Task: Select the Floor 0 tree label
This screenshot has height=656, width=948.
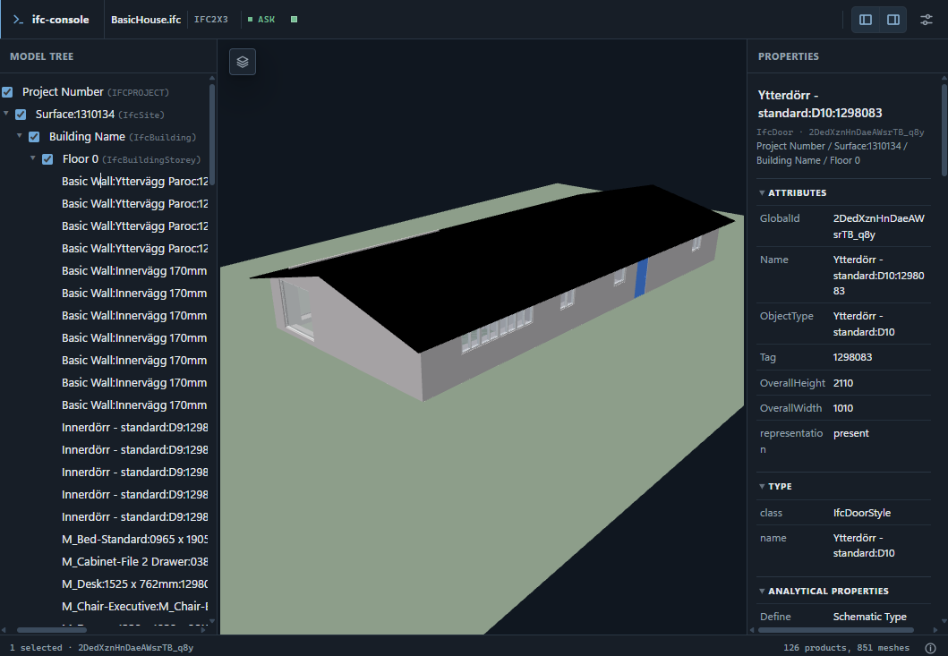Action: pos(81,159)
